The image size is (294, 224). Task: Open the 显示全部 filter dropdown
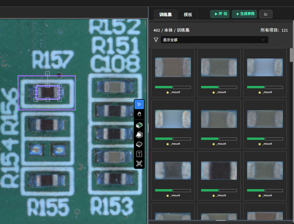(x=214, y=40)
